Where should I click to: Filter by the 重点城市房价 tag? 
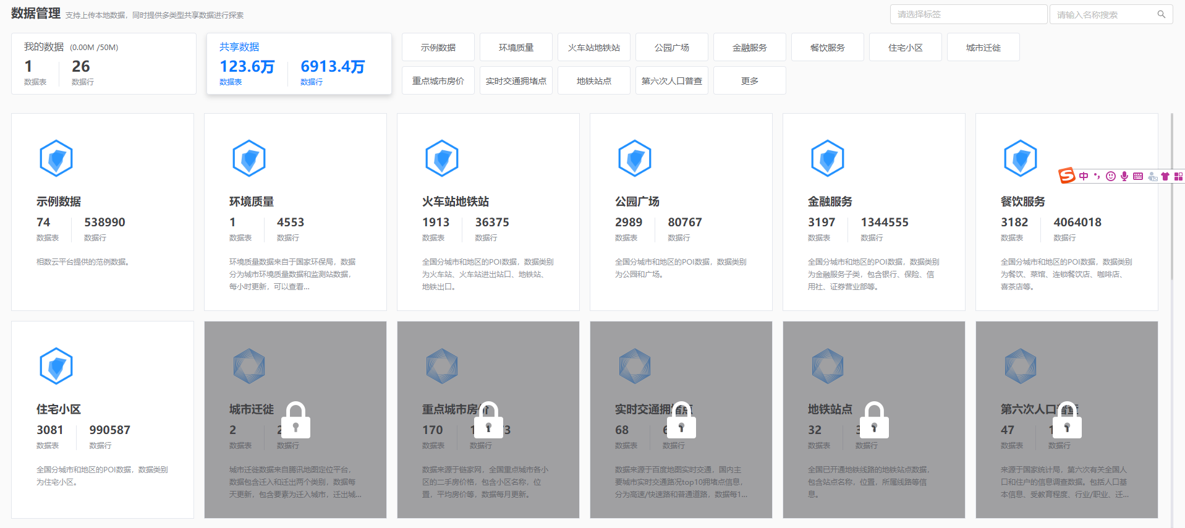tap(438, 80)
